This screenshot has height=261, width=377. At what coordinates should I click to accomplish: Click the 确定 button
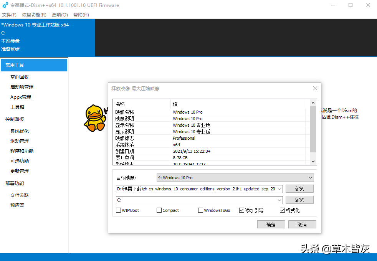(271, 225)
